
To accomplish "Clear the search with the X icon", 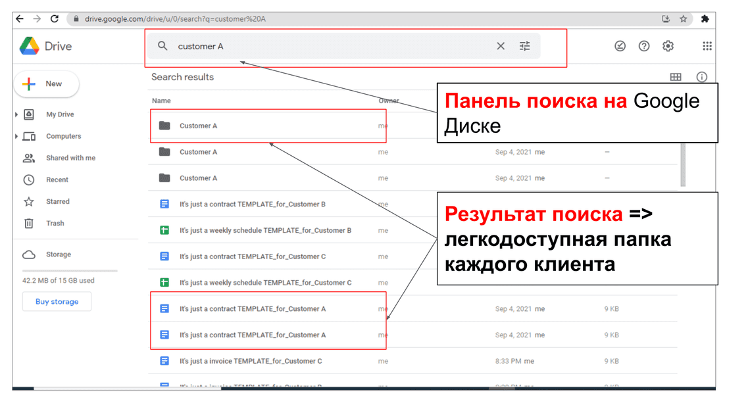I will 501,46.
